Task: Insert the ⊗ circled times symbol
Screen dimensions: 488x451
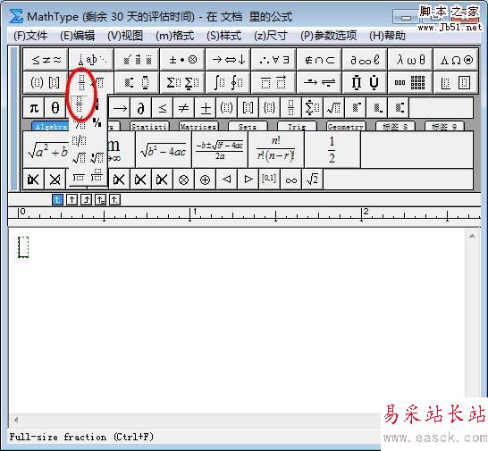Action: [x=183, y=180]
